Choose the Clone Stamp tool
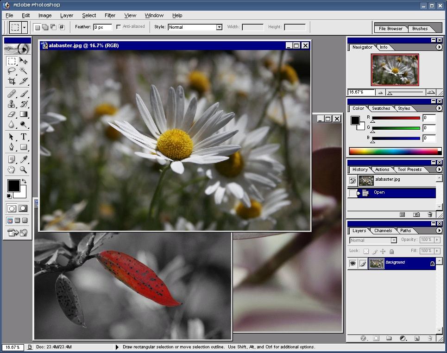This screenshot has width=447, height=353. [x=12, y=104]
